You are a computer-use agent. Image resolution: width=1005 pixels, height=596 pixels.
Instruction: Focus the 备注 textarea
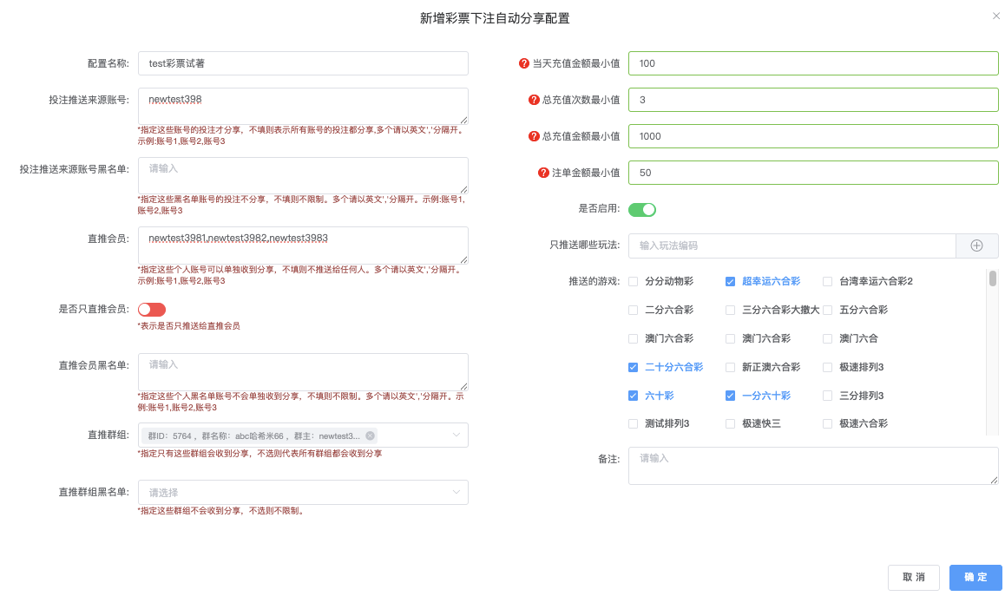tap(812, 466)
